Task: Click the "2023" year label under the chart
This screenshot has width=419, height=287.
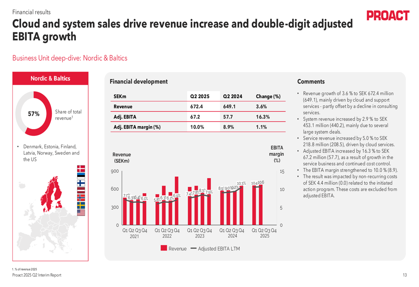Action: 199,236
